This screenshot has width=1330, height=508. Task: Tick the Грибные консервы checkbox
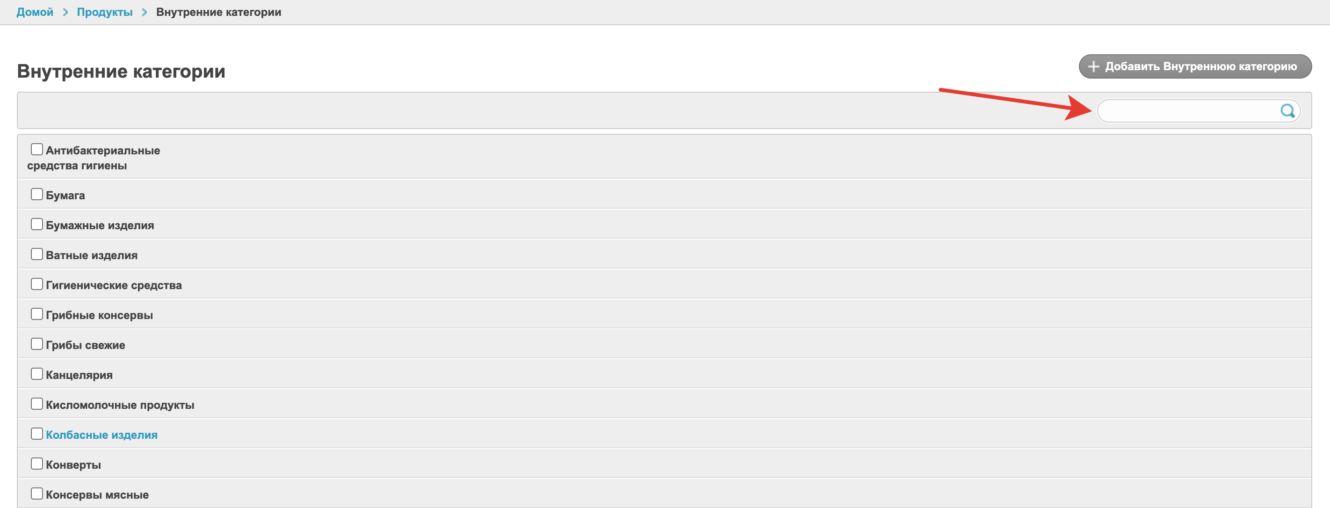(x=36, y=314)
